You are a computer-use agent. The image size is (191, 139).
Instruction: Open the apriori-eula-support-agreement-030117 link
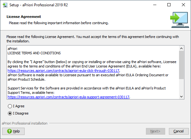coord(68,97)
